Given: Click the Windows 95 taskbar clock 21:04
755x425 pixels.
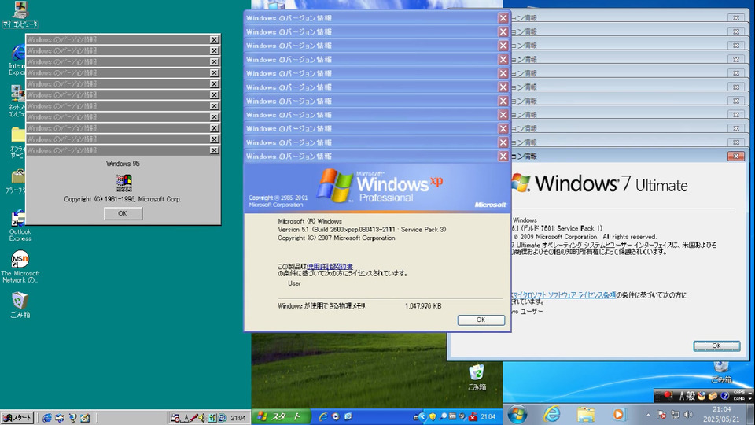Looking at the screenshot, I should [x=238, y=418].
